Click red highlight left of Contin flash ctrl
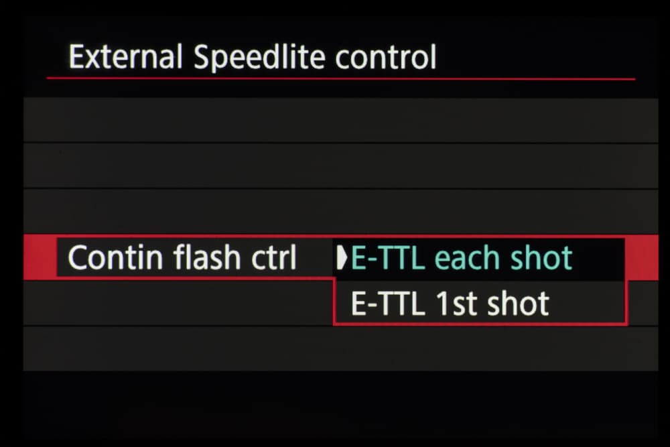This screenshot has height=447, width=670. tap(39, 258)
